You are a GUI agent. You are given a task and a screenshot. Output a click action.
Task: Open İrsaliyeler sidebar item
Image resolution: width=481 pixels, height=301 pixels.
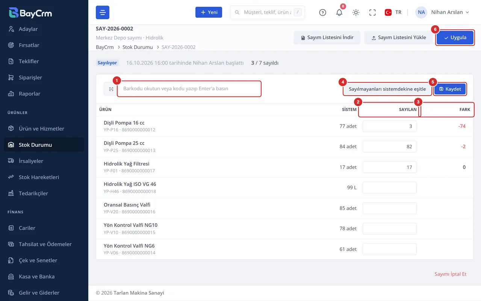pyautogui.click(x=44, y=161)
